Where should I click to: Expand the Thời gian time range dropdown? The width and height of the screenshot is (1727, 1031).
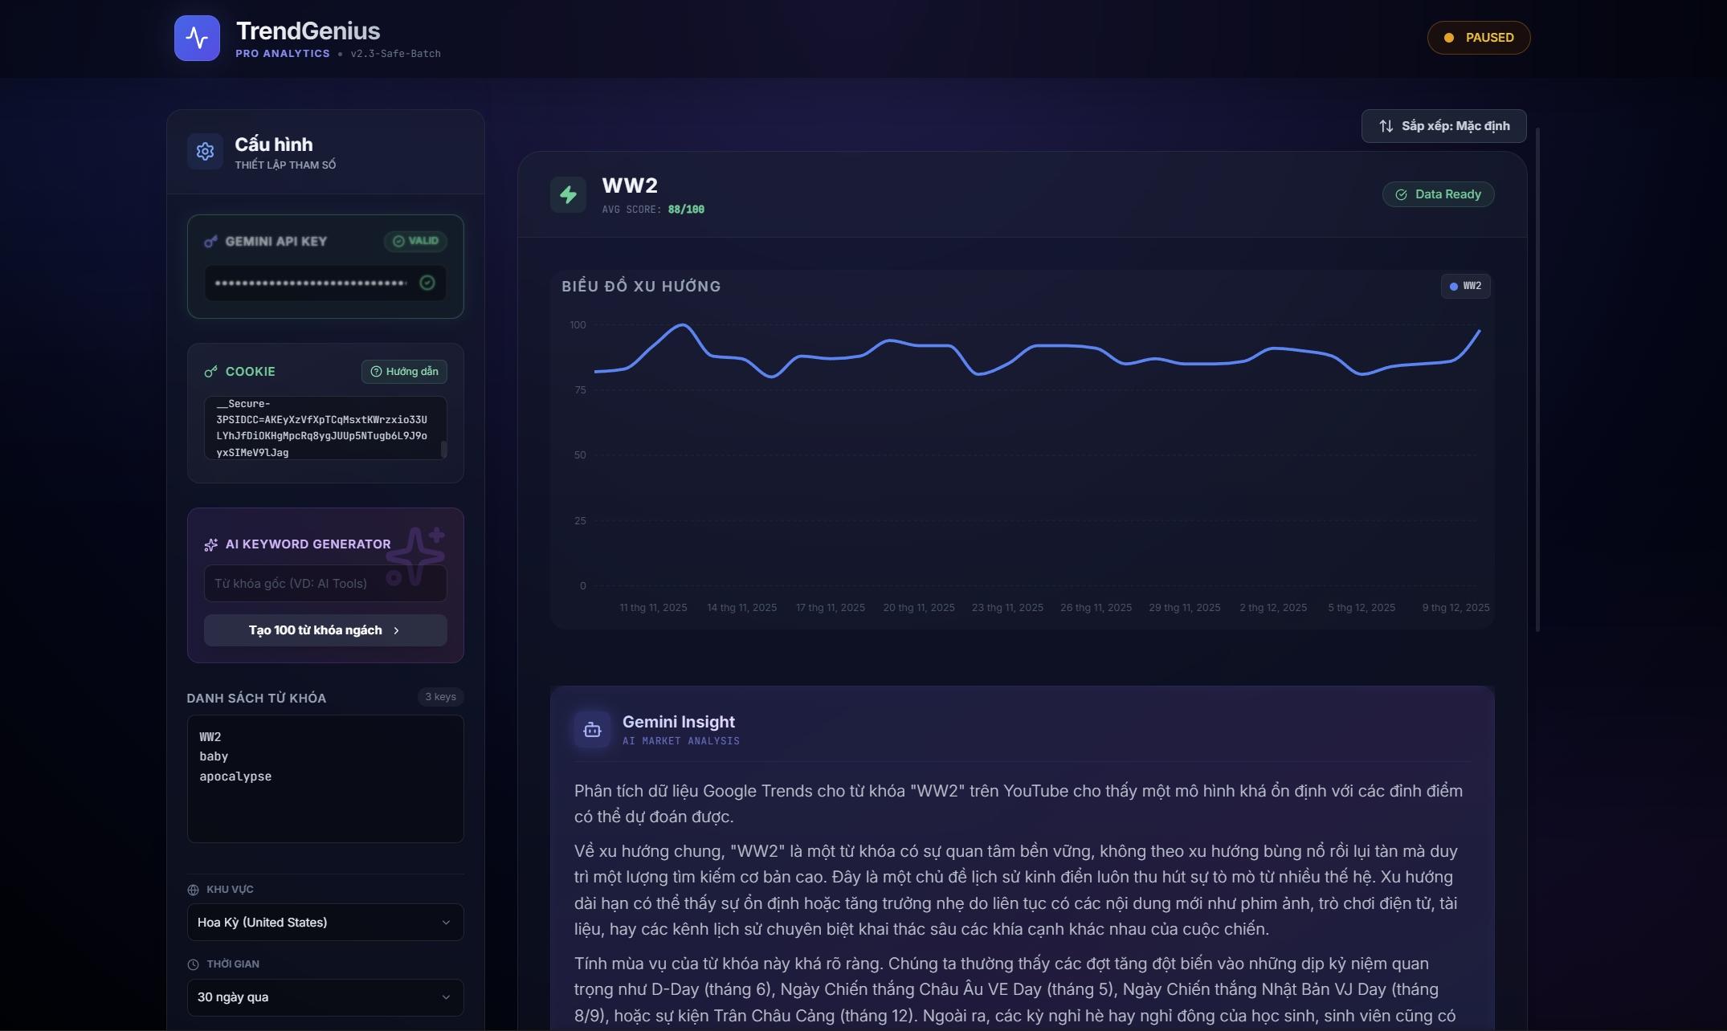[325, 996]
